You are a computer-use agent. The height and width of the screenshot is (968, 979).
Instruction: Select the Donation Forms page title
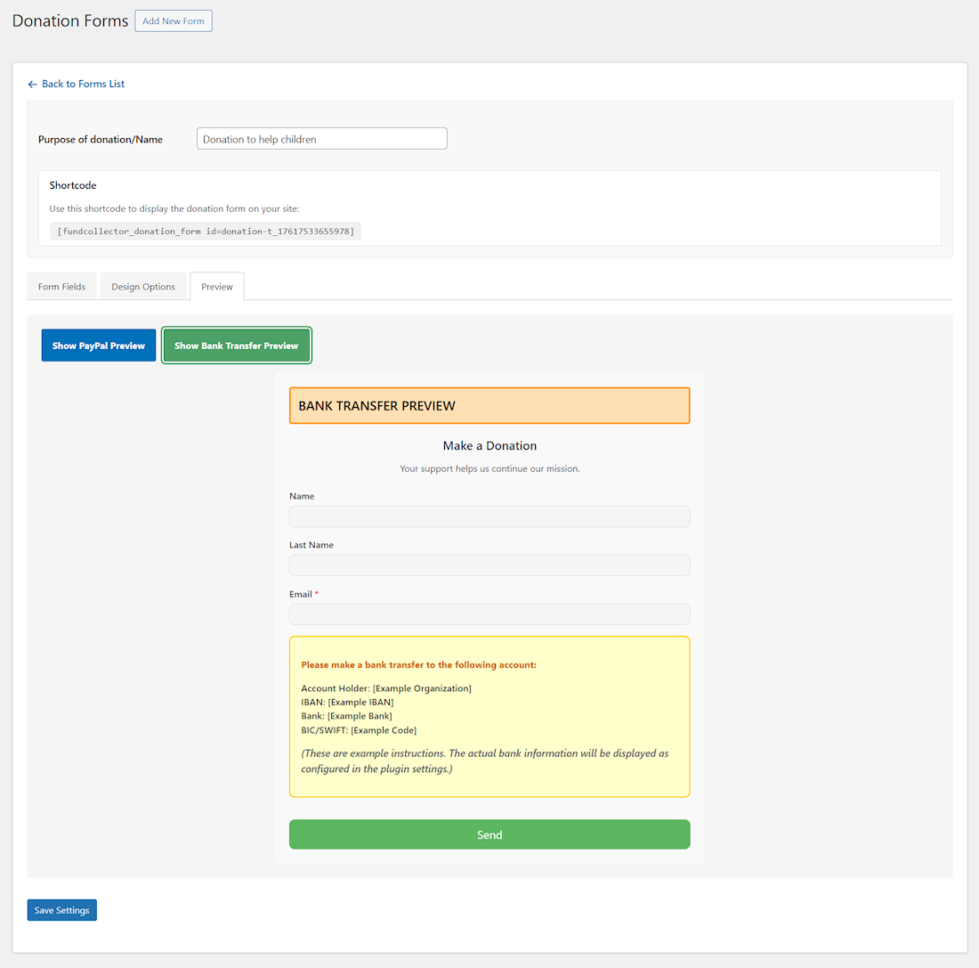point(69,20)
